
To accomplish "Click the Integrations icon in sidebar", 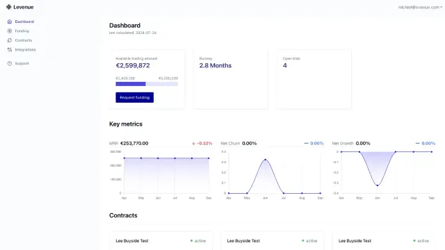I will click(x=10, y=49).
